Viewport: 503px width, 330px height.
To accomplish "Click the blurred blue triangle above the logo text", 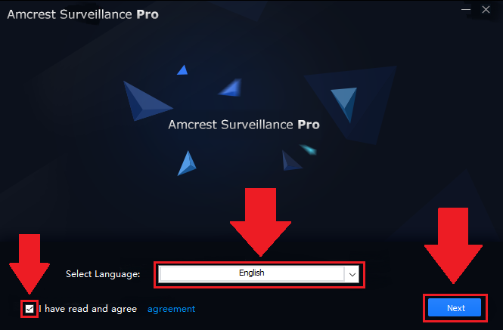I will click(231, 88).
